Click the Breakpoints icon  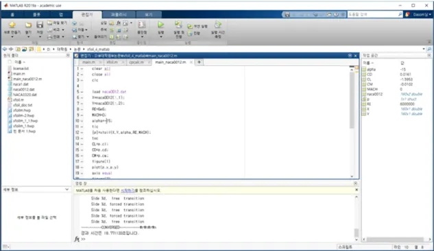[x=142, y=25]
